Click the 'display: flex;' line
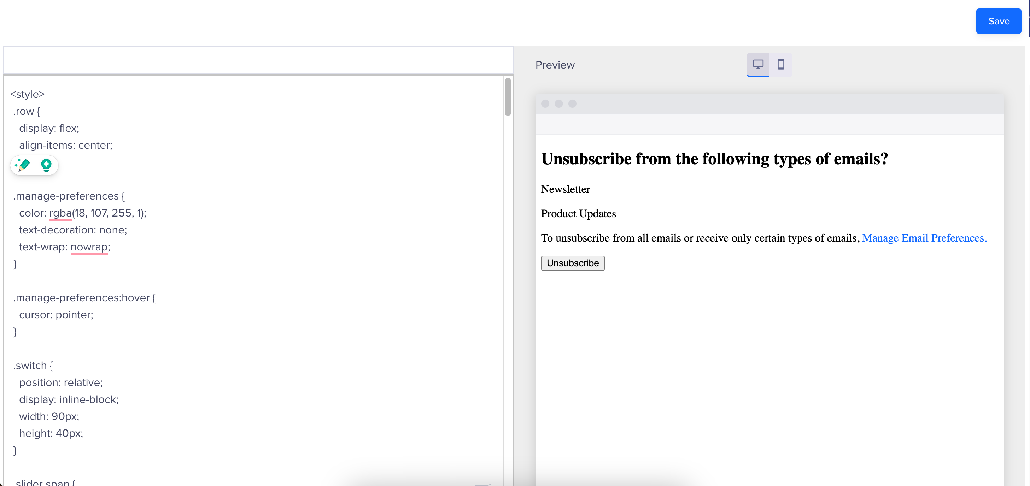Screen dimensions: 1030x486 (49, 128)
